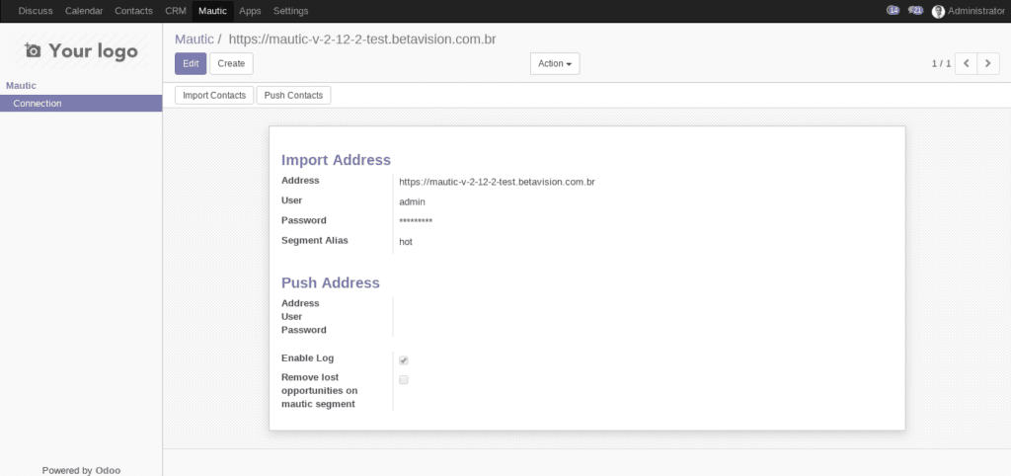
Task: Click the breadcrumb record URL title
Action: [362, 40]
